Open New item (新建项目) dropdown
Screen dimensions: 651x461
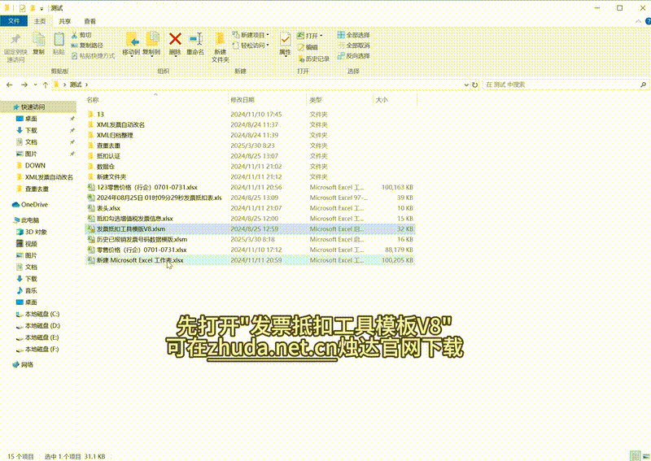click(251, 35)
